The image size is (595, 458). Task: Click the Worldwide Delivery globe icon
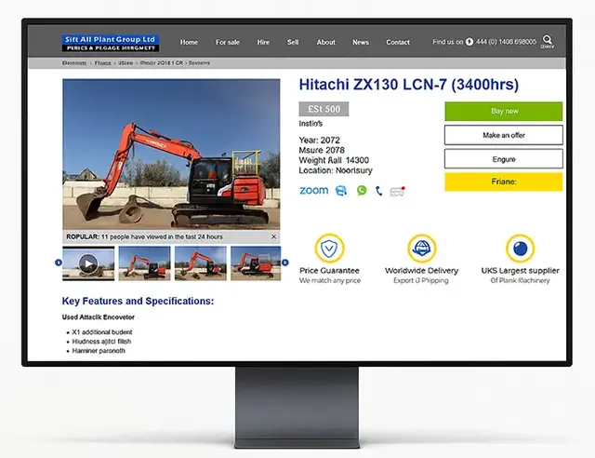tap(421, 249)
